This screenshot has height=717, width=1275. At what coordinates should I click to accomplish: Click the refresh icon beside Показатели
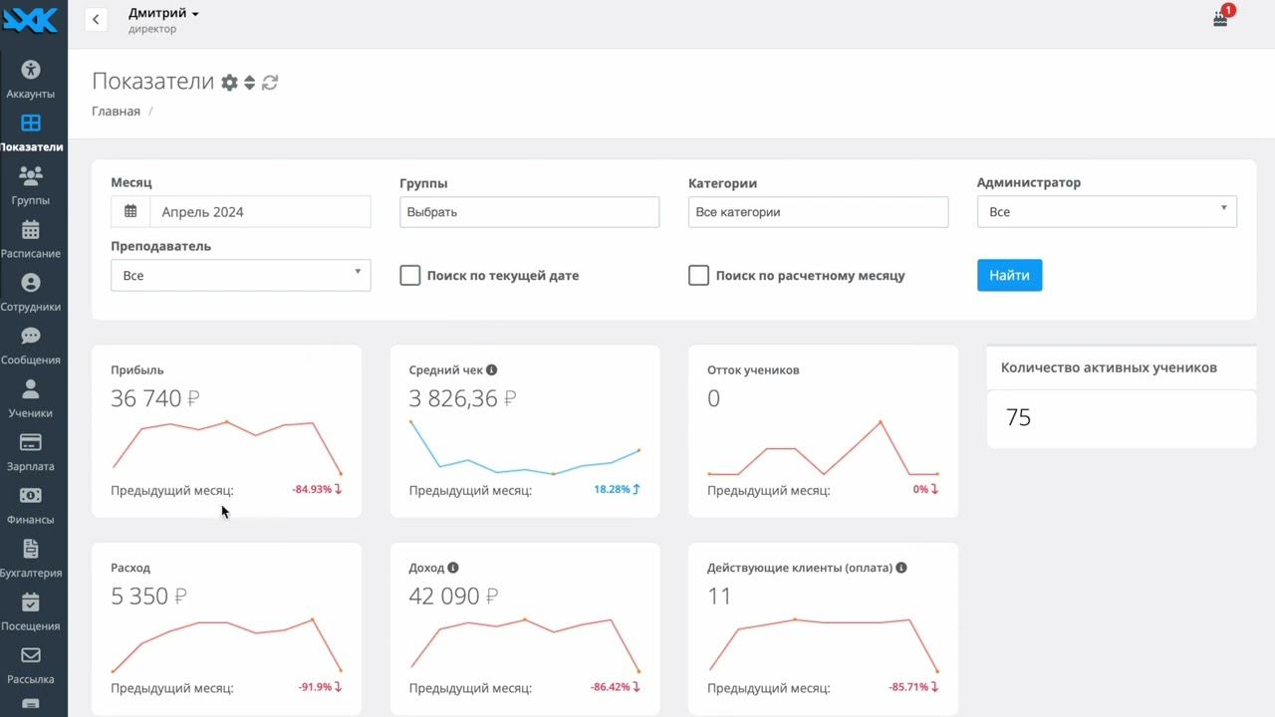pos(270,83)
